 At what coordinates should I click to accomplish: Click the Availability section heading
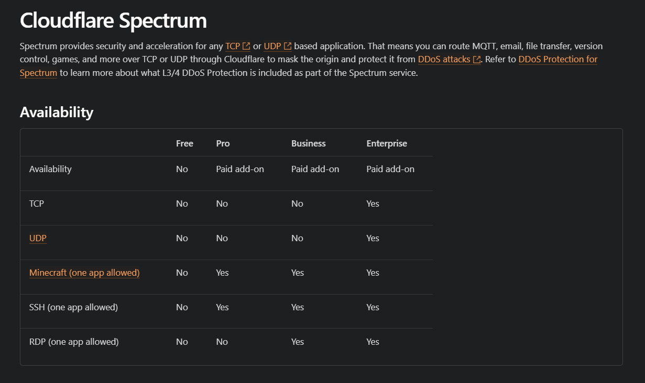point(57,112)
